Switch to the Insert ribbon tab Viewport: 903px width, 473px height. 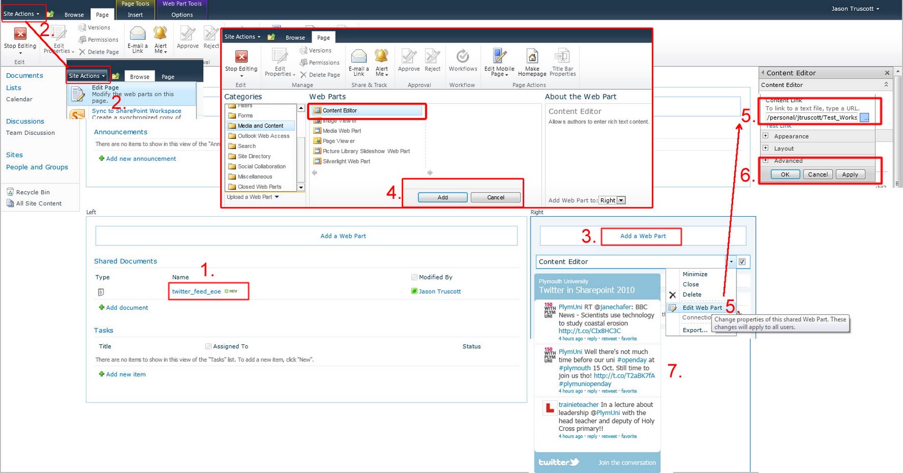(x=135, y=15)
